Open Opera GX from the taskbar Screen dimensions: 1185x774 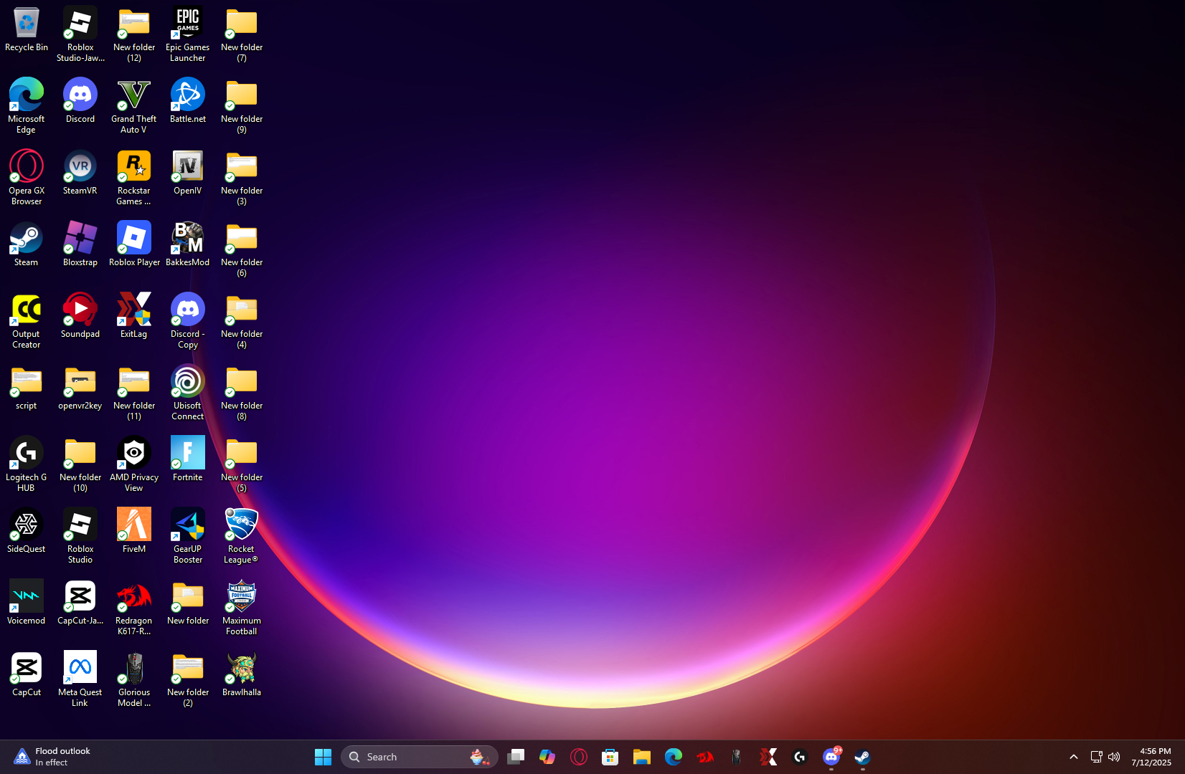click(x=579, y=757)
